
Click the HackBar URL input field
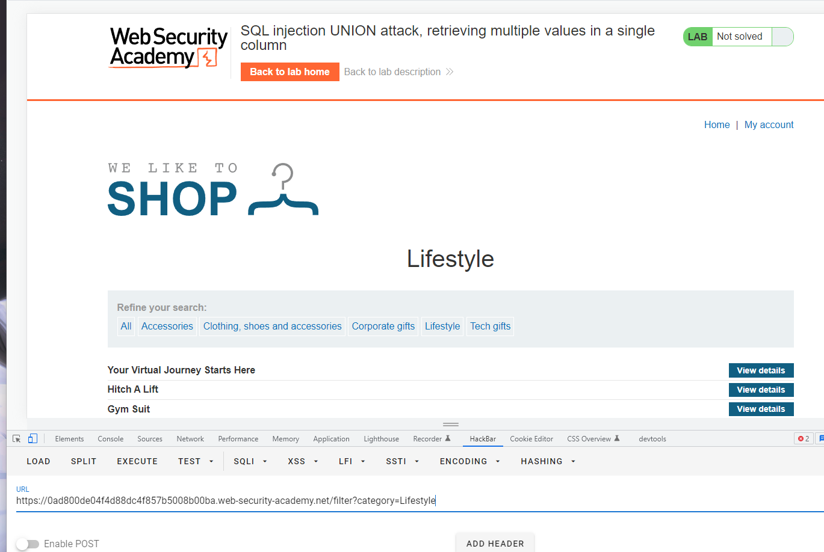tap(420, 500)
